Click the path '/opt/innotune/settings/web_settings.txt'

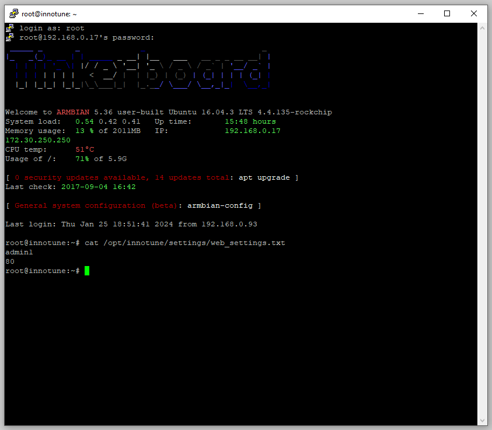(x=194, y=243)
